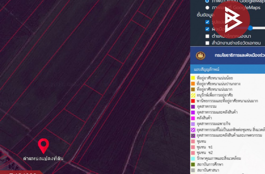Click the blue ผังเมือง opacity slider handle
The image size is (265, 174).
[250, 28]
